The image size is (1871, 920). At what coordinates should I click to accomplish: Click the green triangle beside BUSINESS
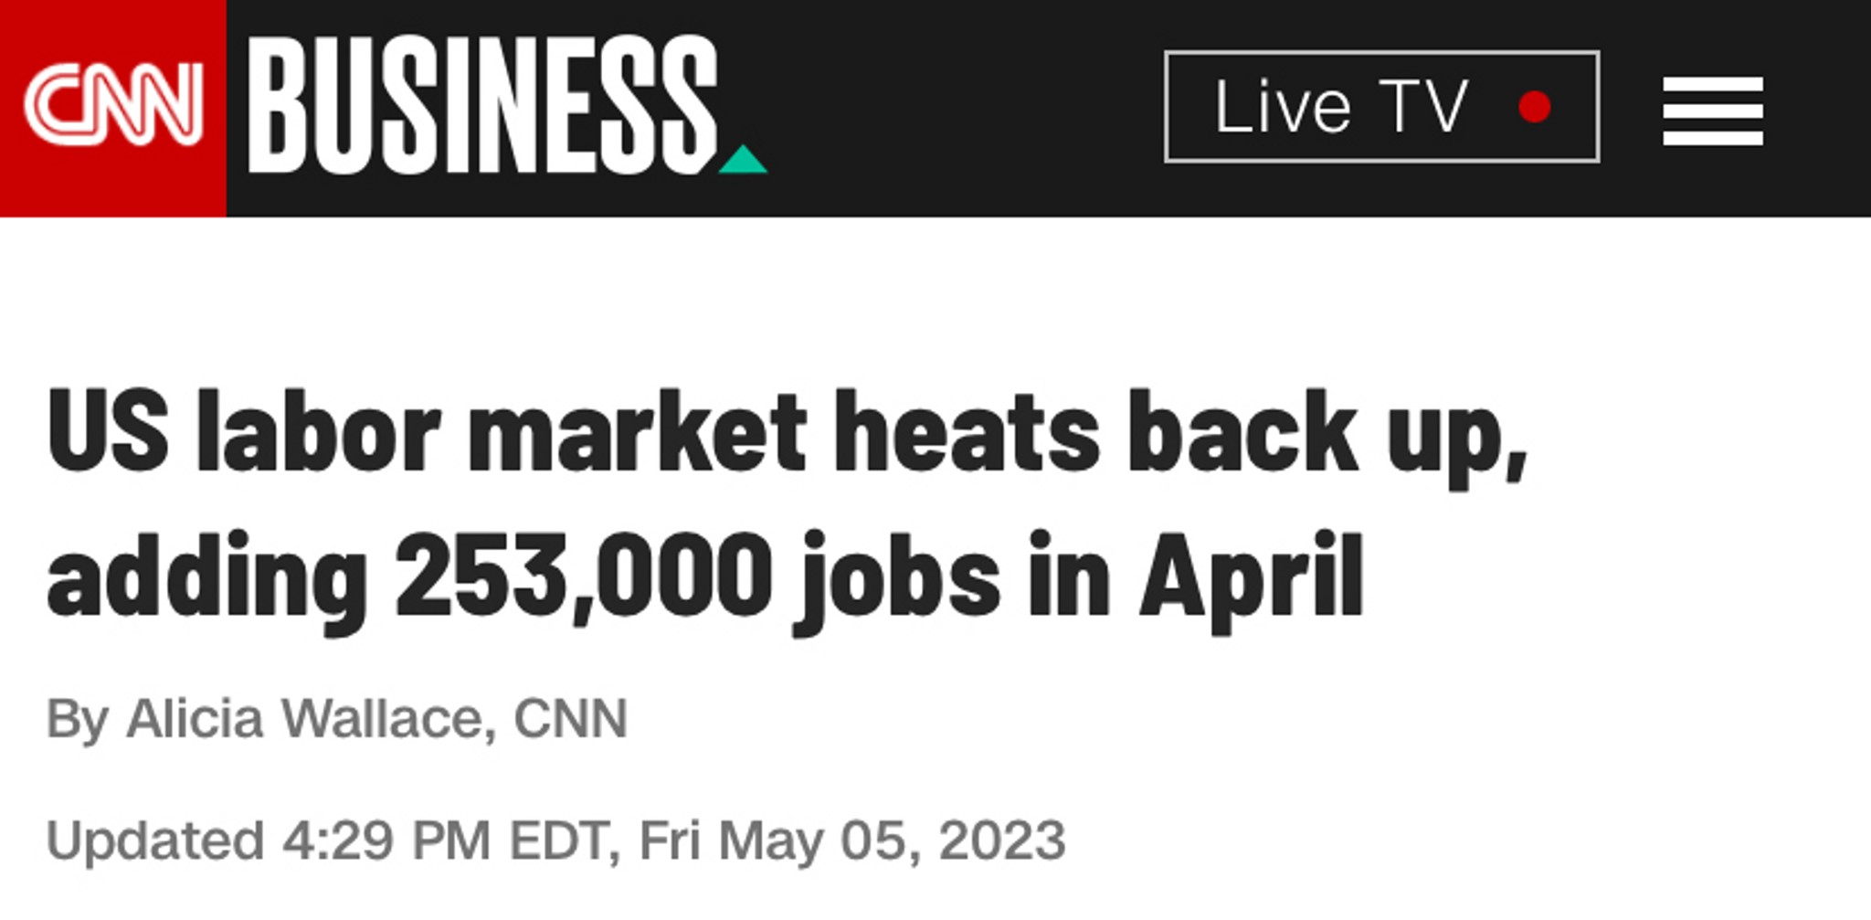(743, 159)
